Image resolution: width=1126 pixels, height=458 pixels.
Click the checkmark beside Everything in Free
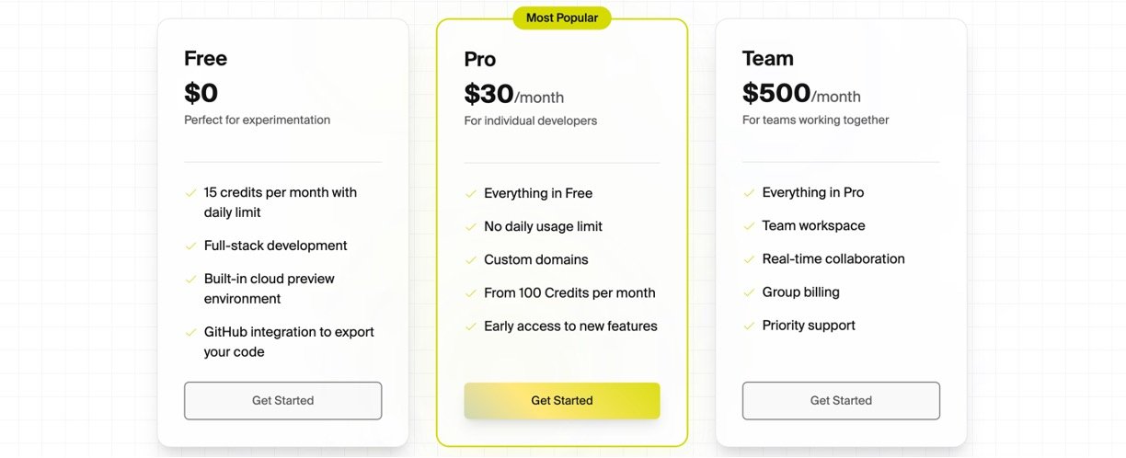click(x=471, y=194)
